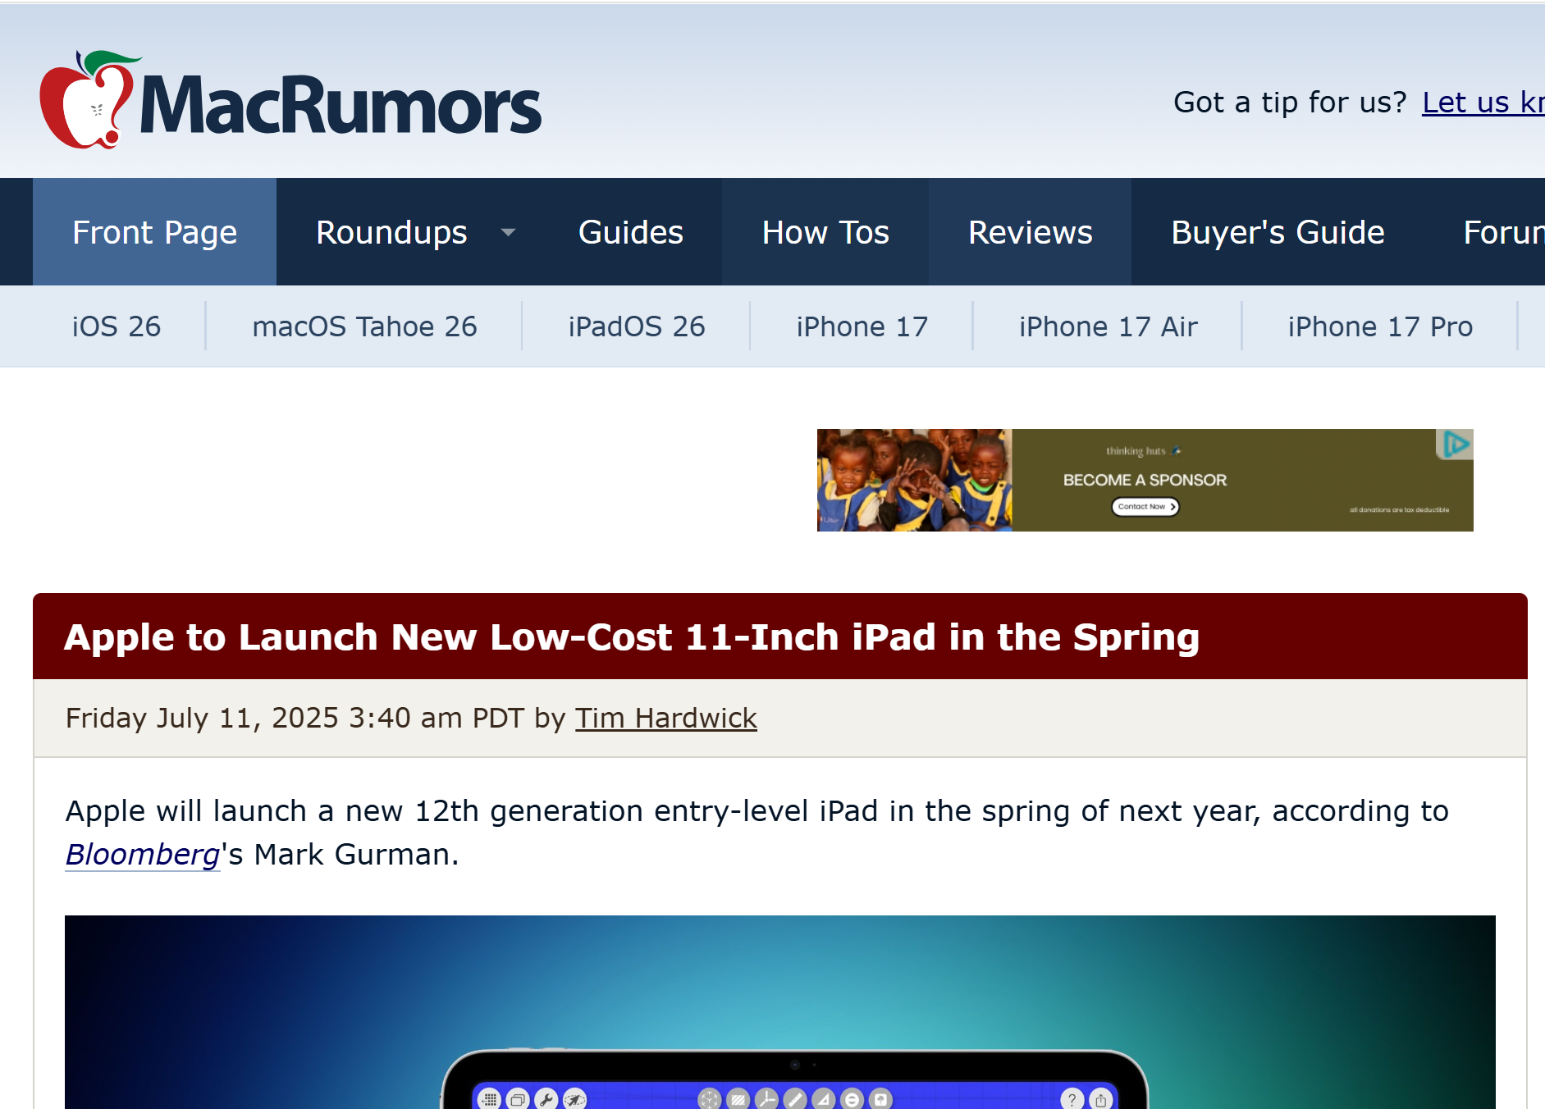Click the iPad article hero image
Viewport: 1545px width, 1109px height.
779,1012
